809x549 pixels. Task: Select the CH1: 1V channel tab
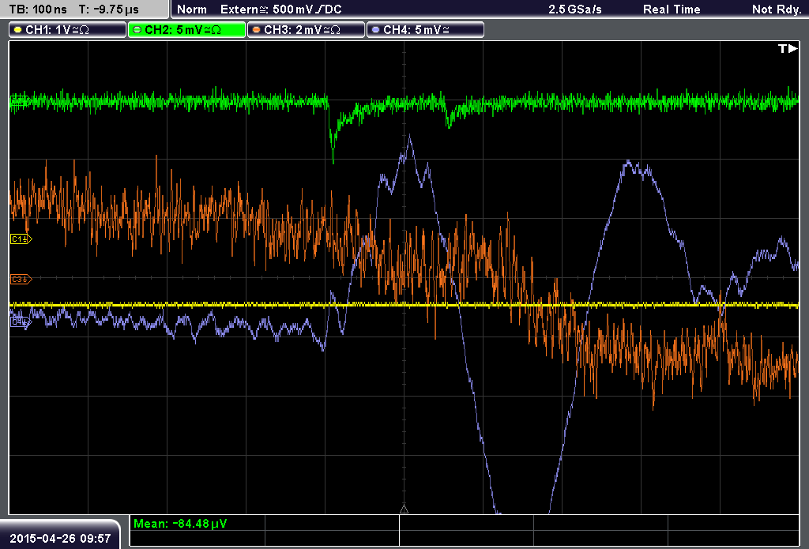coord(68,30)
